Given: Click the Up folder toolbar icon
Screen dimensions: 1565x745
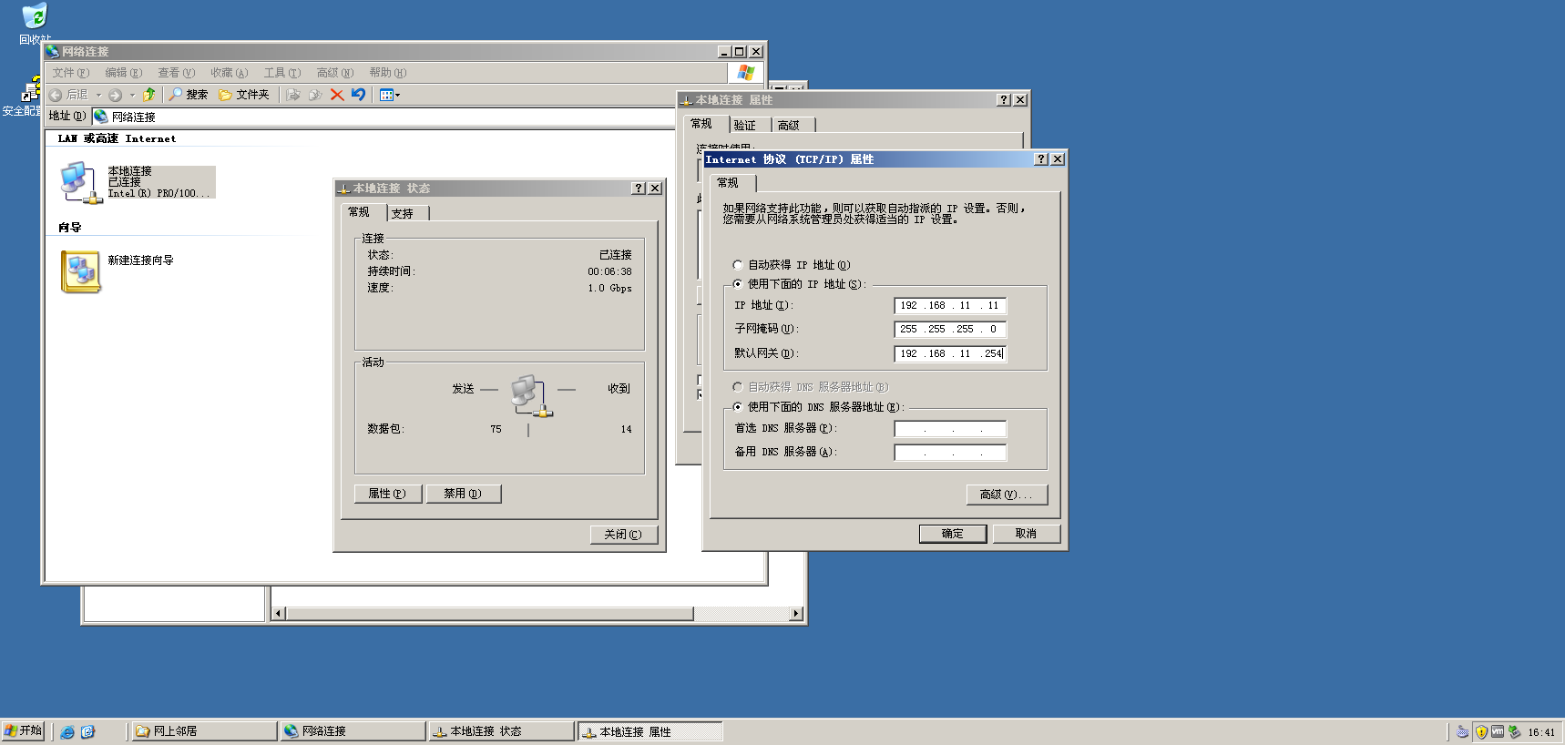Looking at the screenshot, I should 149,95.
